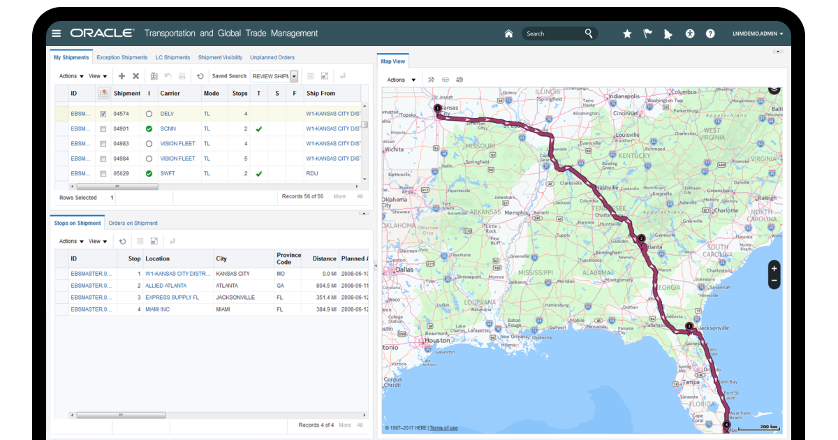The height and width of the screenshot is (440, 838).
Task: Open Actions menu in Map View
Action: [x=402, y=80]
